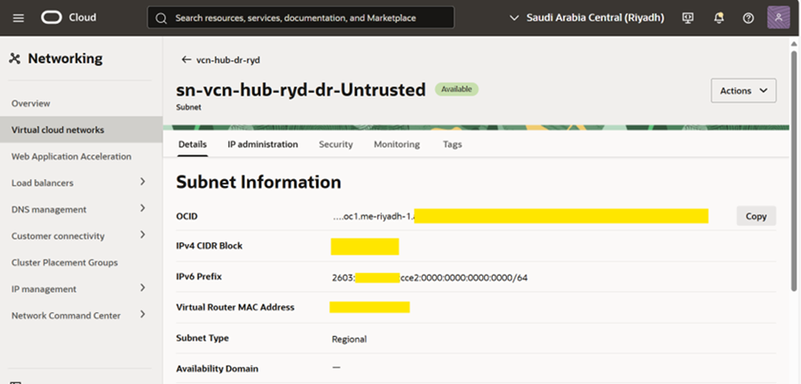This screenshot has height=384, width=801.
Task: Open the user profile avatar
Action: click(x=778, y=18)
